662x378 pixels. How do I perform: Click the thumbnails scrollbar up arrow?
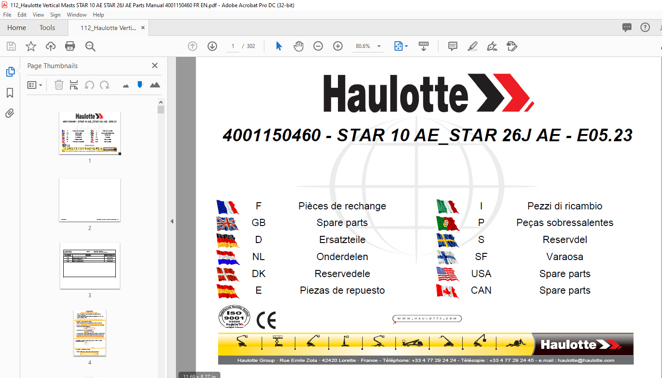point(161,102)
